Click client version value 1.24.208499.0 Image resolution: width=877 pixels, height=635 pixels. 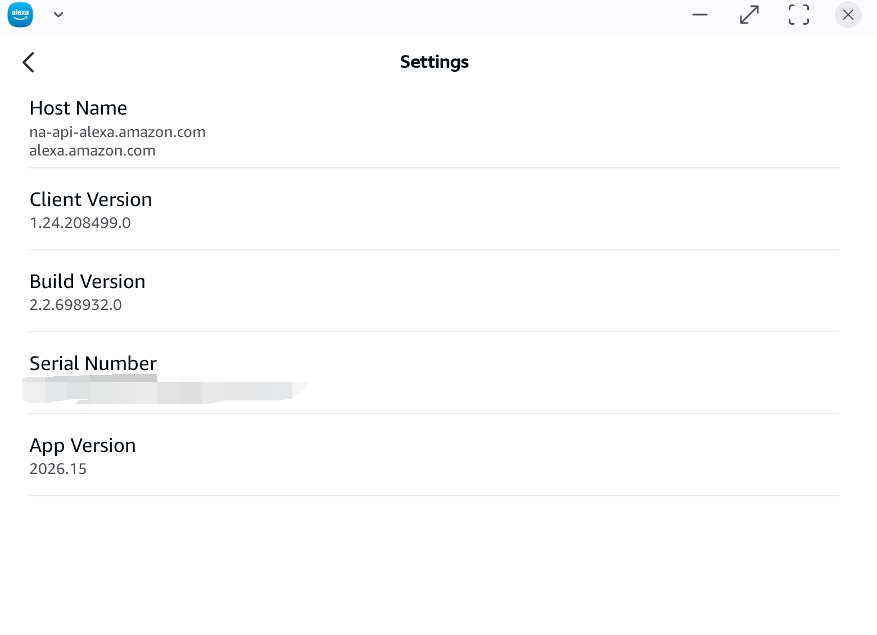(80, 223)
